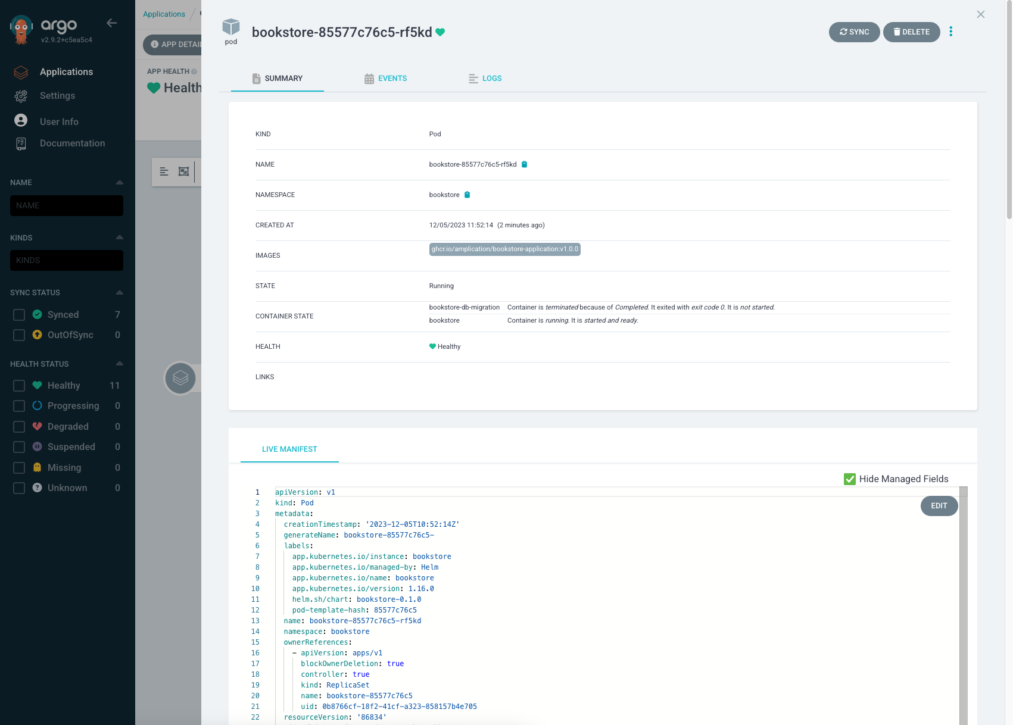The image size is (1013, 725).
Task: Toggle the Healthy filter checkbox
Action: coord(19,386)
